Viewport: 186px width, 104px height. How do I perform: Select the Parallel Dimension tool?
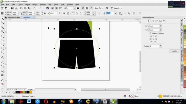[2, 62]
